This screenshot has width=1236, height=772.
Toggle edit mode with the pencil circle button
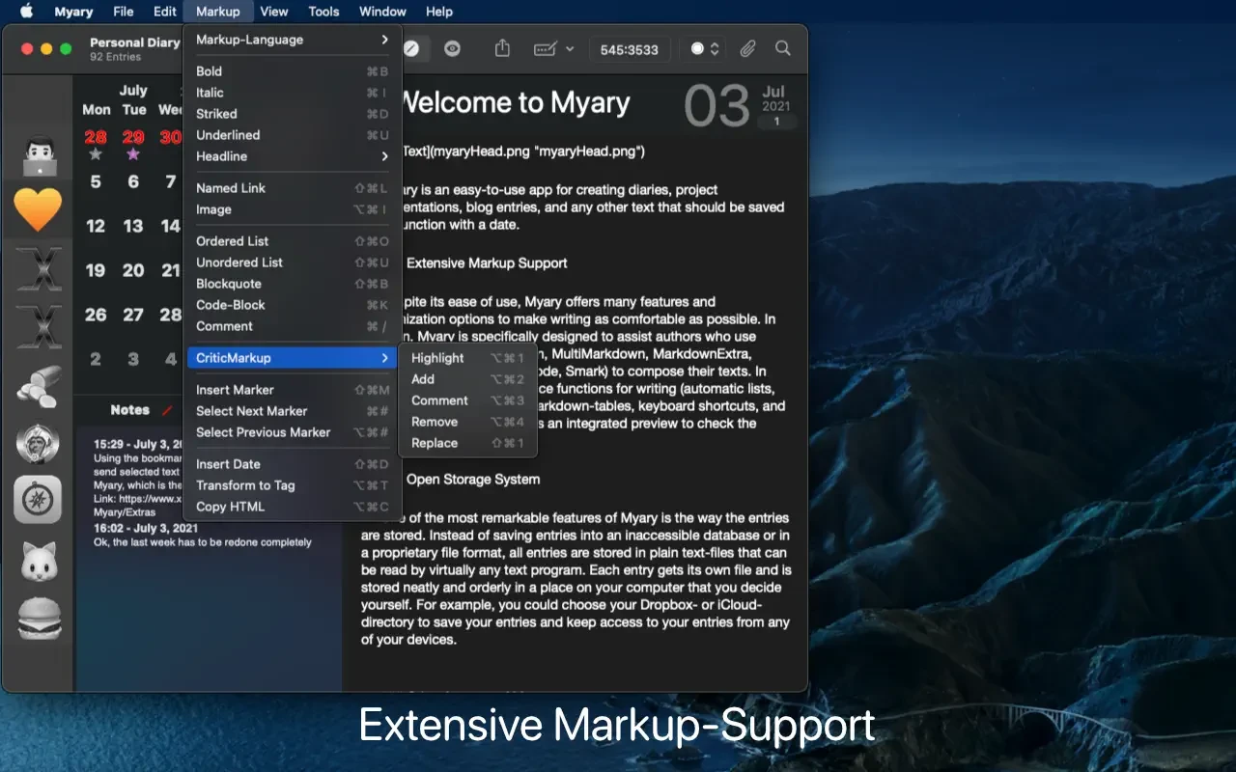(412, 48)
